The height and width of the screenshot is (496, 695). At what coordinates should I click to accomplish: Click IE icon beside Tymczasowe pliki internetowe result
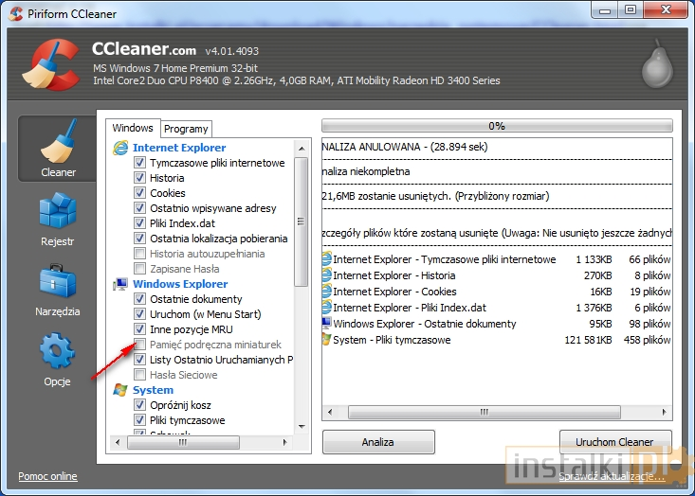click(x=327, y=258)
